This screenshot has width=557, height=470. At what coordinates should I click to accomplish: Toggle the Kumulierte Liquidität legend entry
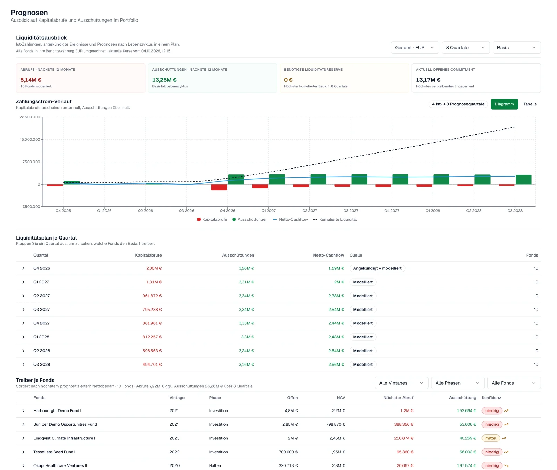click(x=335, y=220)
